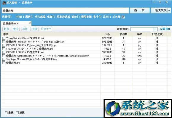Viewport: 172px width, 118px height.
Task: Check the 反选 invert selection box
Action: click(17, 113)
